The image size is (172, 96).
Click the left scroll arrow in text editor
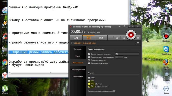pyautogui.click(x=10, y=73)
